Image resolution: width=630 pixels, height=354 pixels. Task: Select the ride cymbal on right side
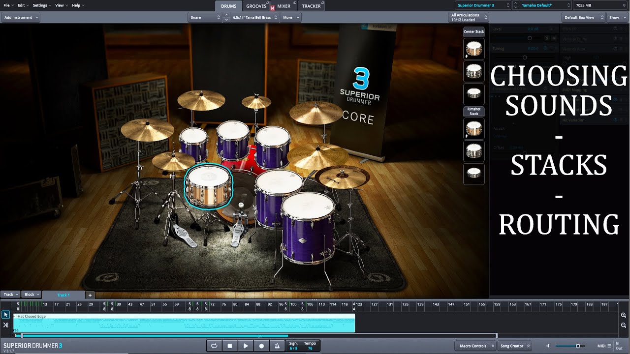(317, 156)
